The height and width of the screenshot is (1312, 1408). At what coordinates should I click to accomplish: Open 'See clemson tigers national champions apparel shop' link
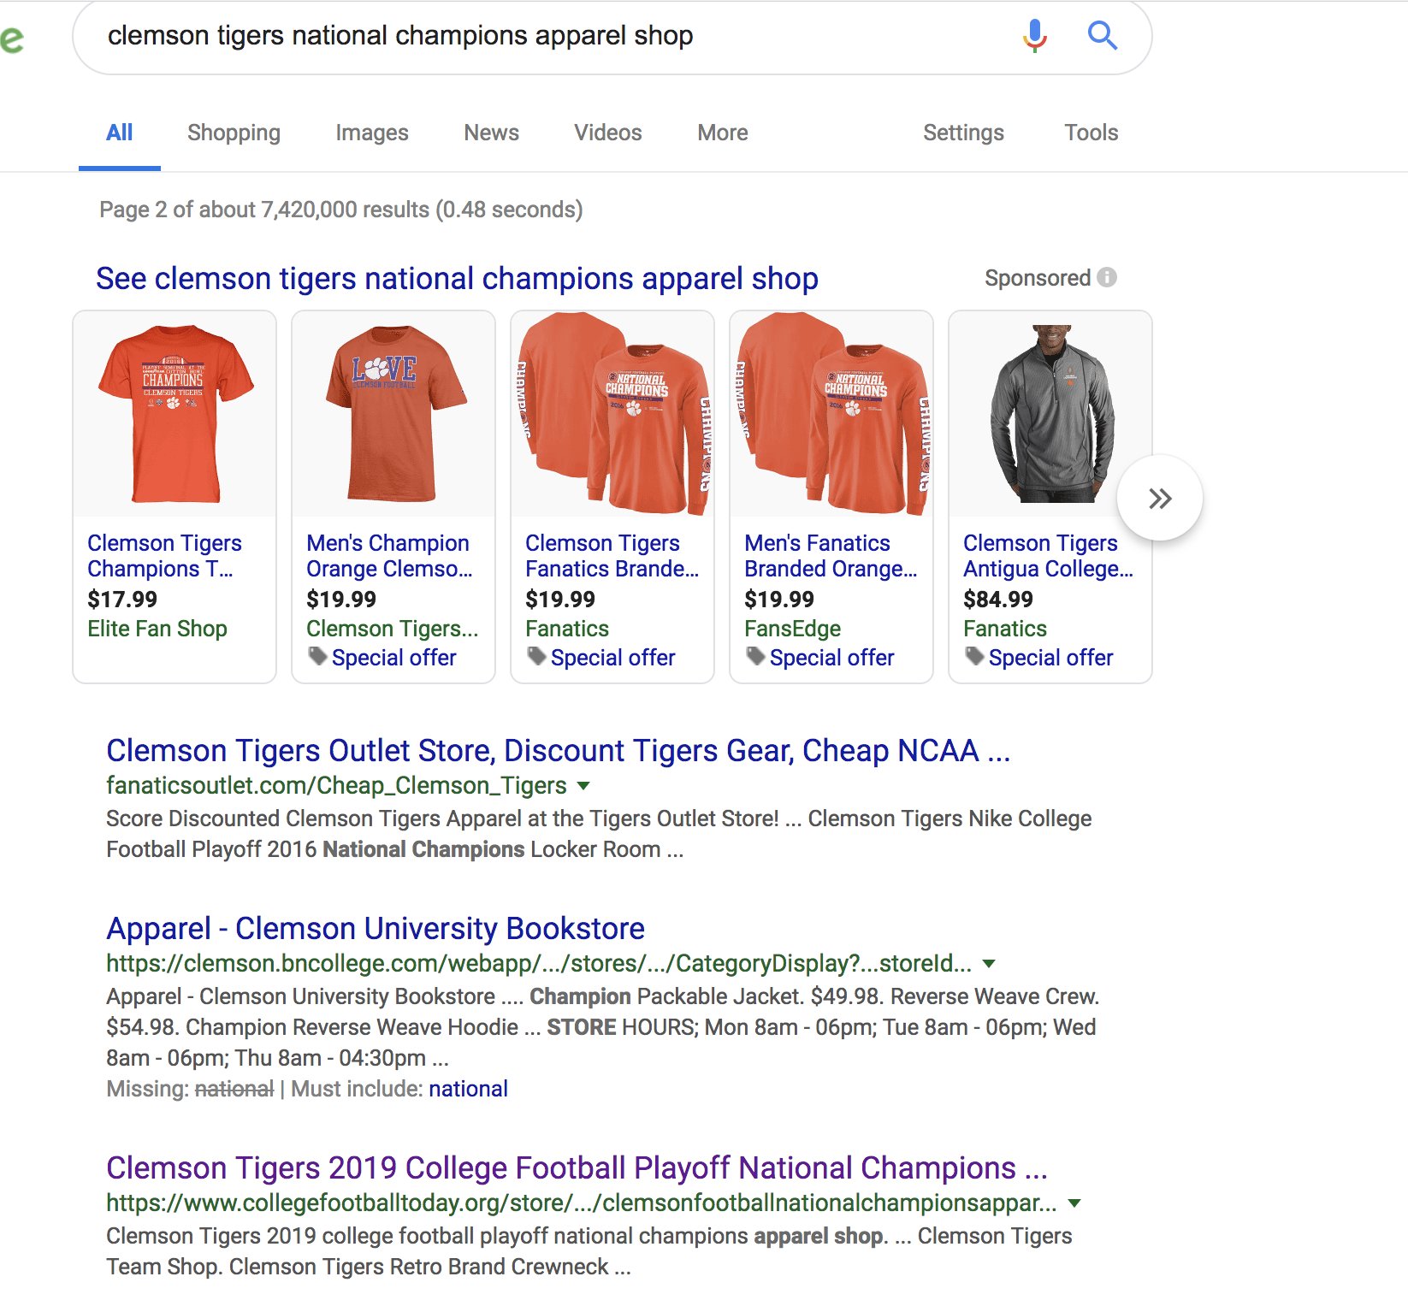[457, 279]
